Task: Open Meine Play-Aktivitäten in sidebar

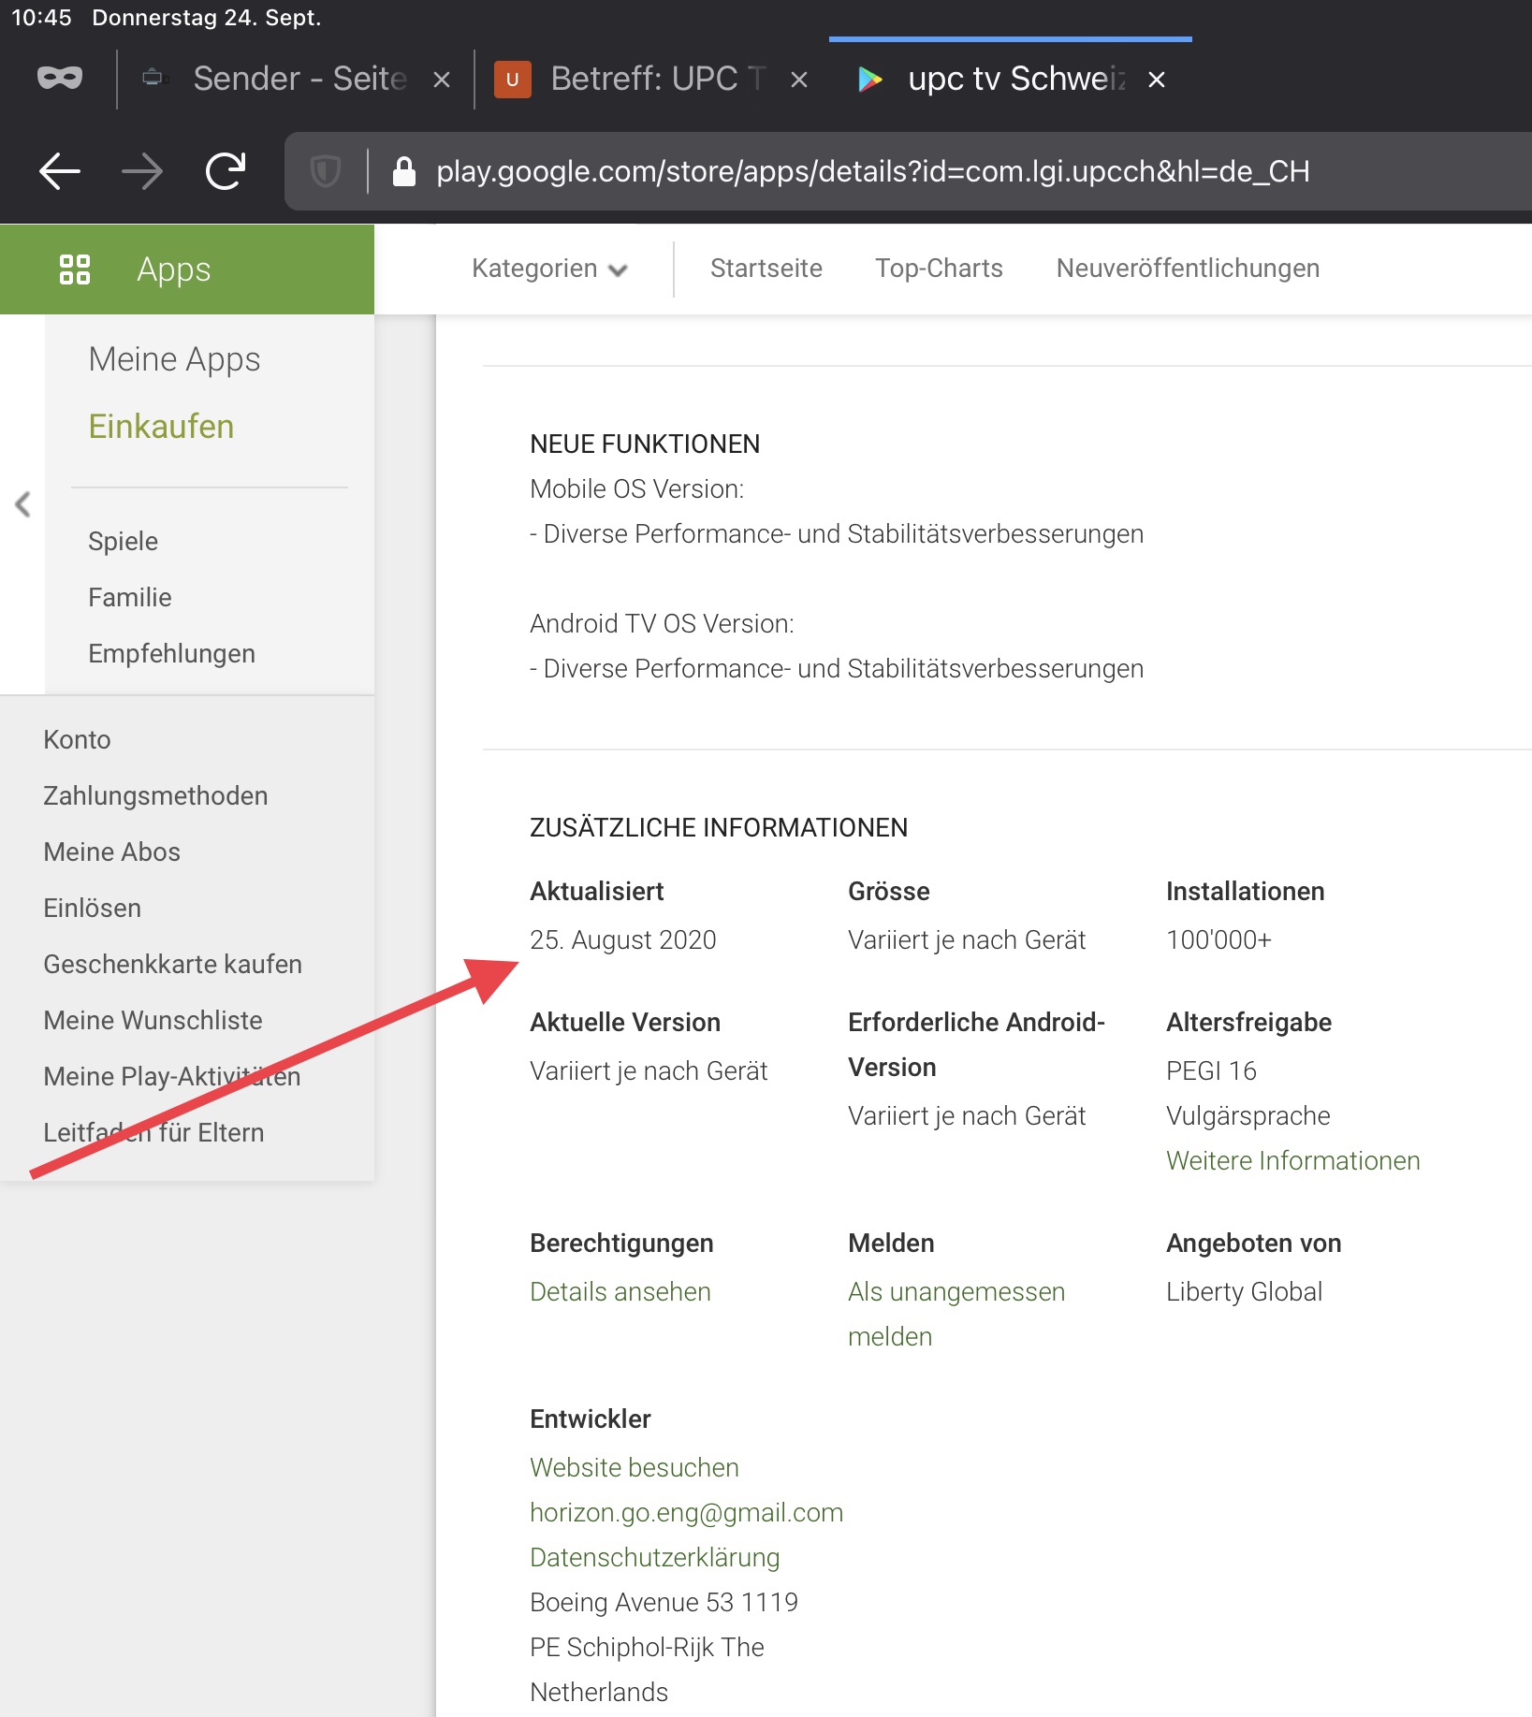Action: click(172, 1077)
